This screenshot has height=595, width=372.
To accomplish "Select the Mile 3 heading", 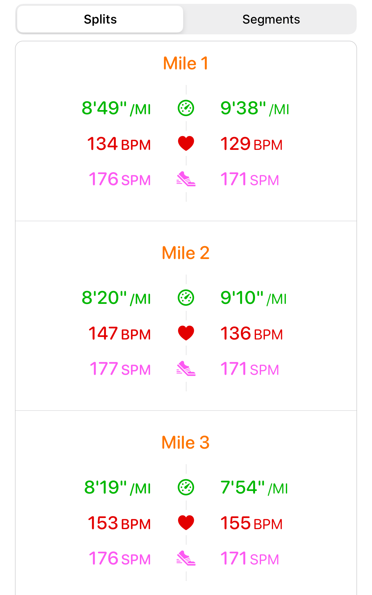I will [186, 443].
